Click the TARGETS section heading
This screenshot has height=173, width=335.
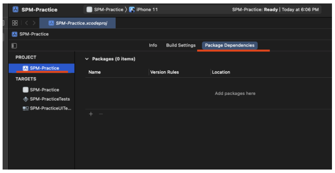26,79
